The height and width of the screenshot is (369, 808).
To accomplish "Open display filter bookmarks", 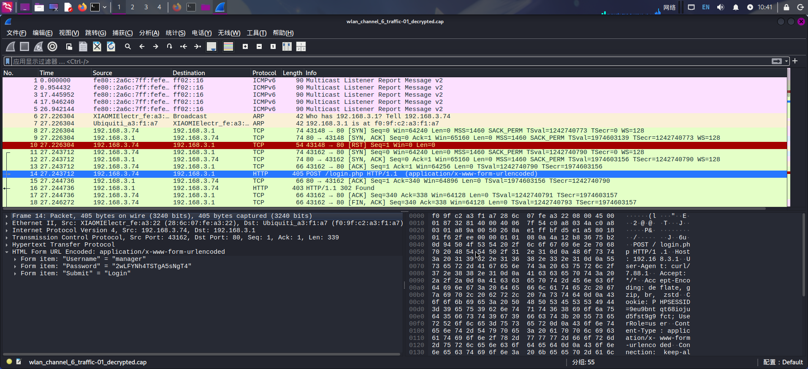I will coord(8,62).
